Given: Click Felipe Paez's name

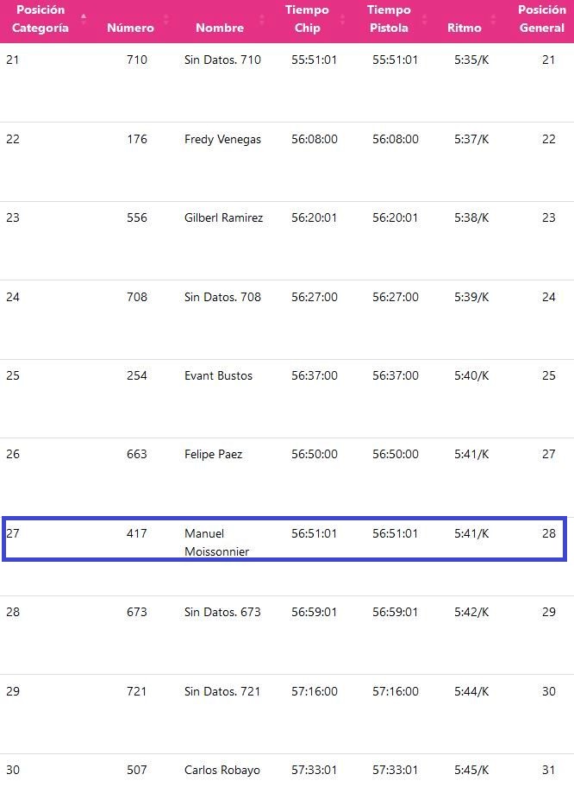Looking at the screenshot, I should (213, 454).
